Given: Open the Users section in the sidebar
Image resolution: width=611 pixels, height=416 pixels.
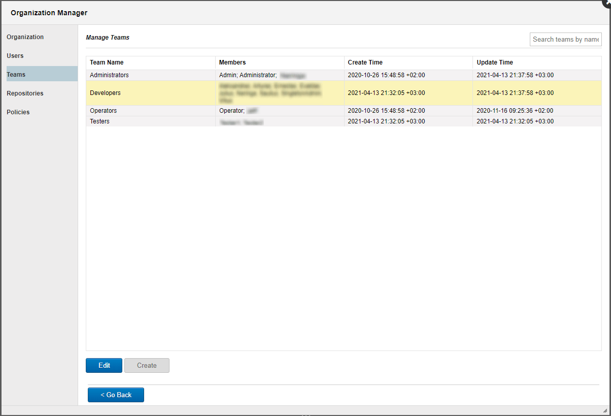Looking at the screenshot, I should click(x=15, y=55).
